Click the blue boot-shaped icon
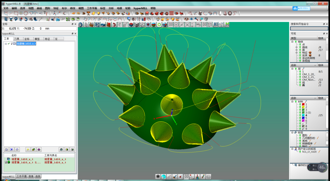The width and height of the screenshot is (330, 181). pos(35,19)
